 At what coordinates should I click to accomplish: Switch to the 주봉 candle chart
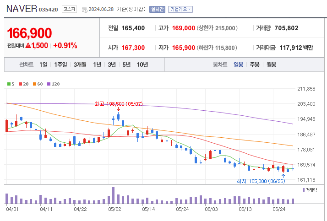coord(255,65)
